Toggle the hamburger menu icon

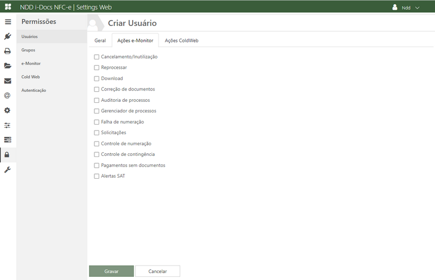pos(8,22)
